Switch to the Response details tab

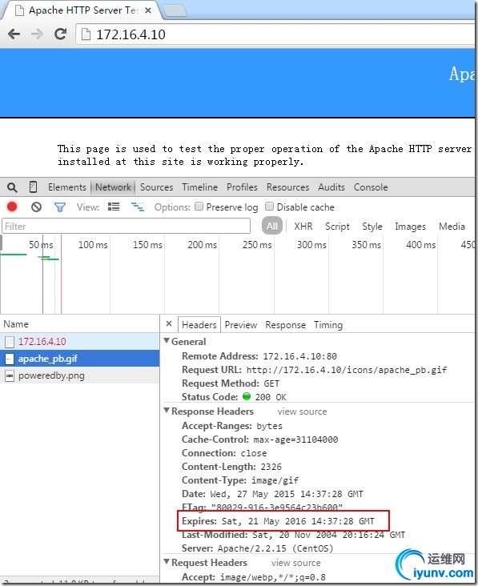coord(285,325)
